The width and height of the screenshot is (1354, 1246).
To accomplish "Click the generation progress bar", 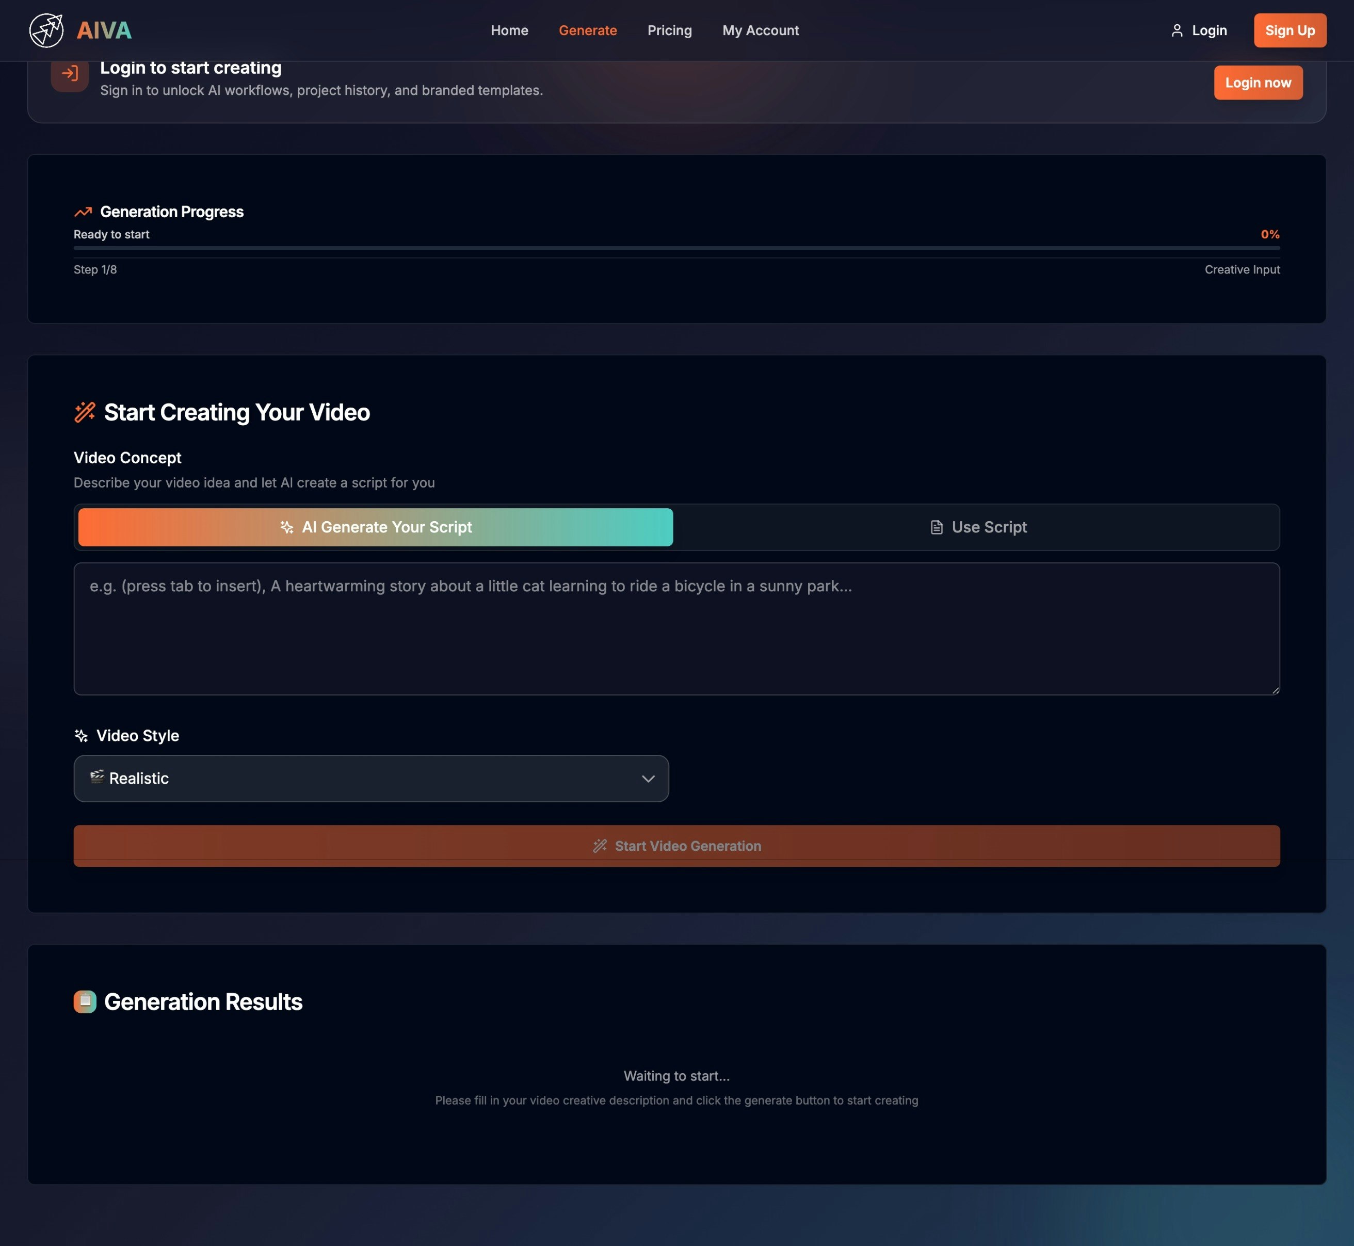I will (676, 248).
